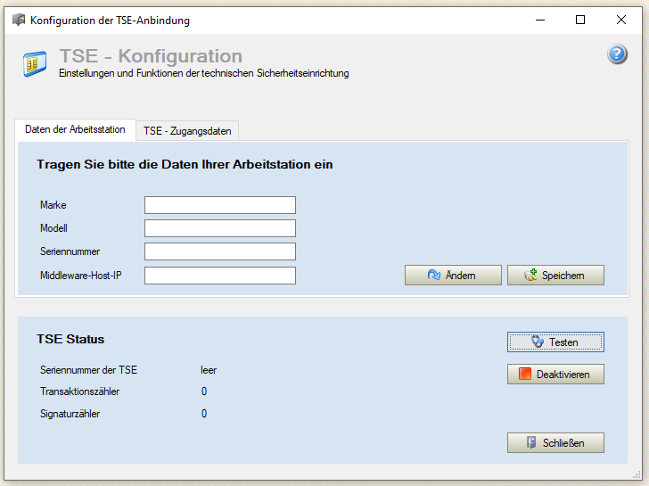
Task: Minimize the TSE configuration window
Action: [539, 20]
